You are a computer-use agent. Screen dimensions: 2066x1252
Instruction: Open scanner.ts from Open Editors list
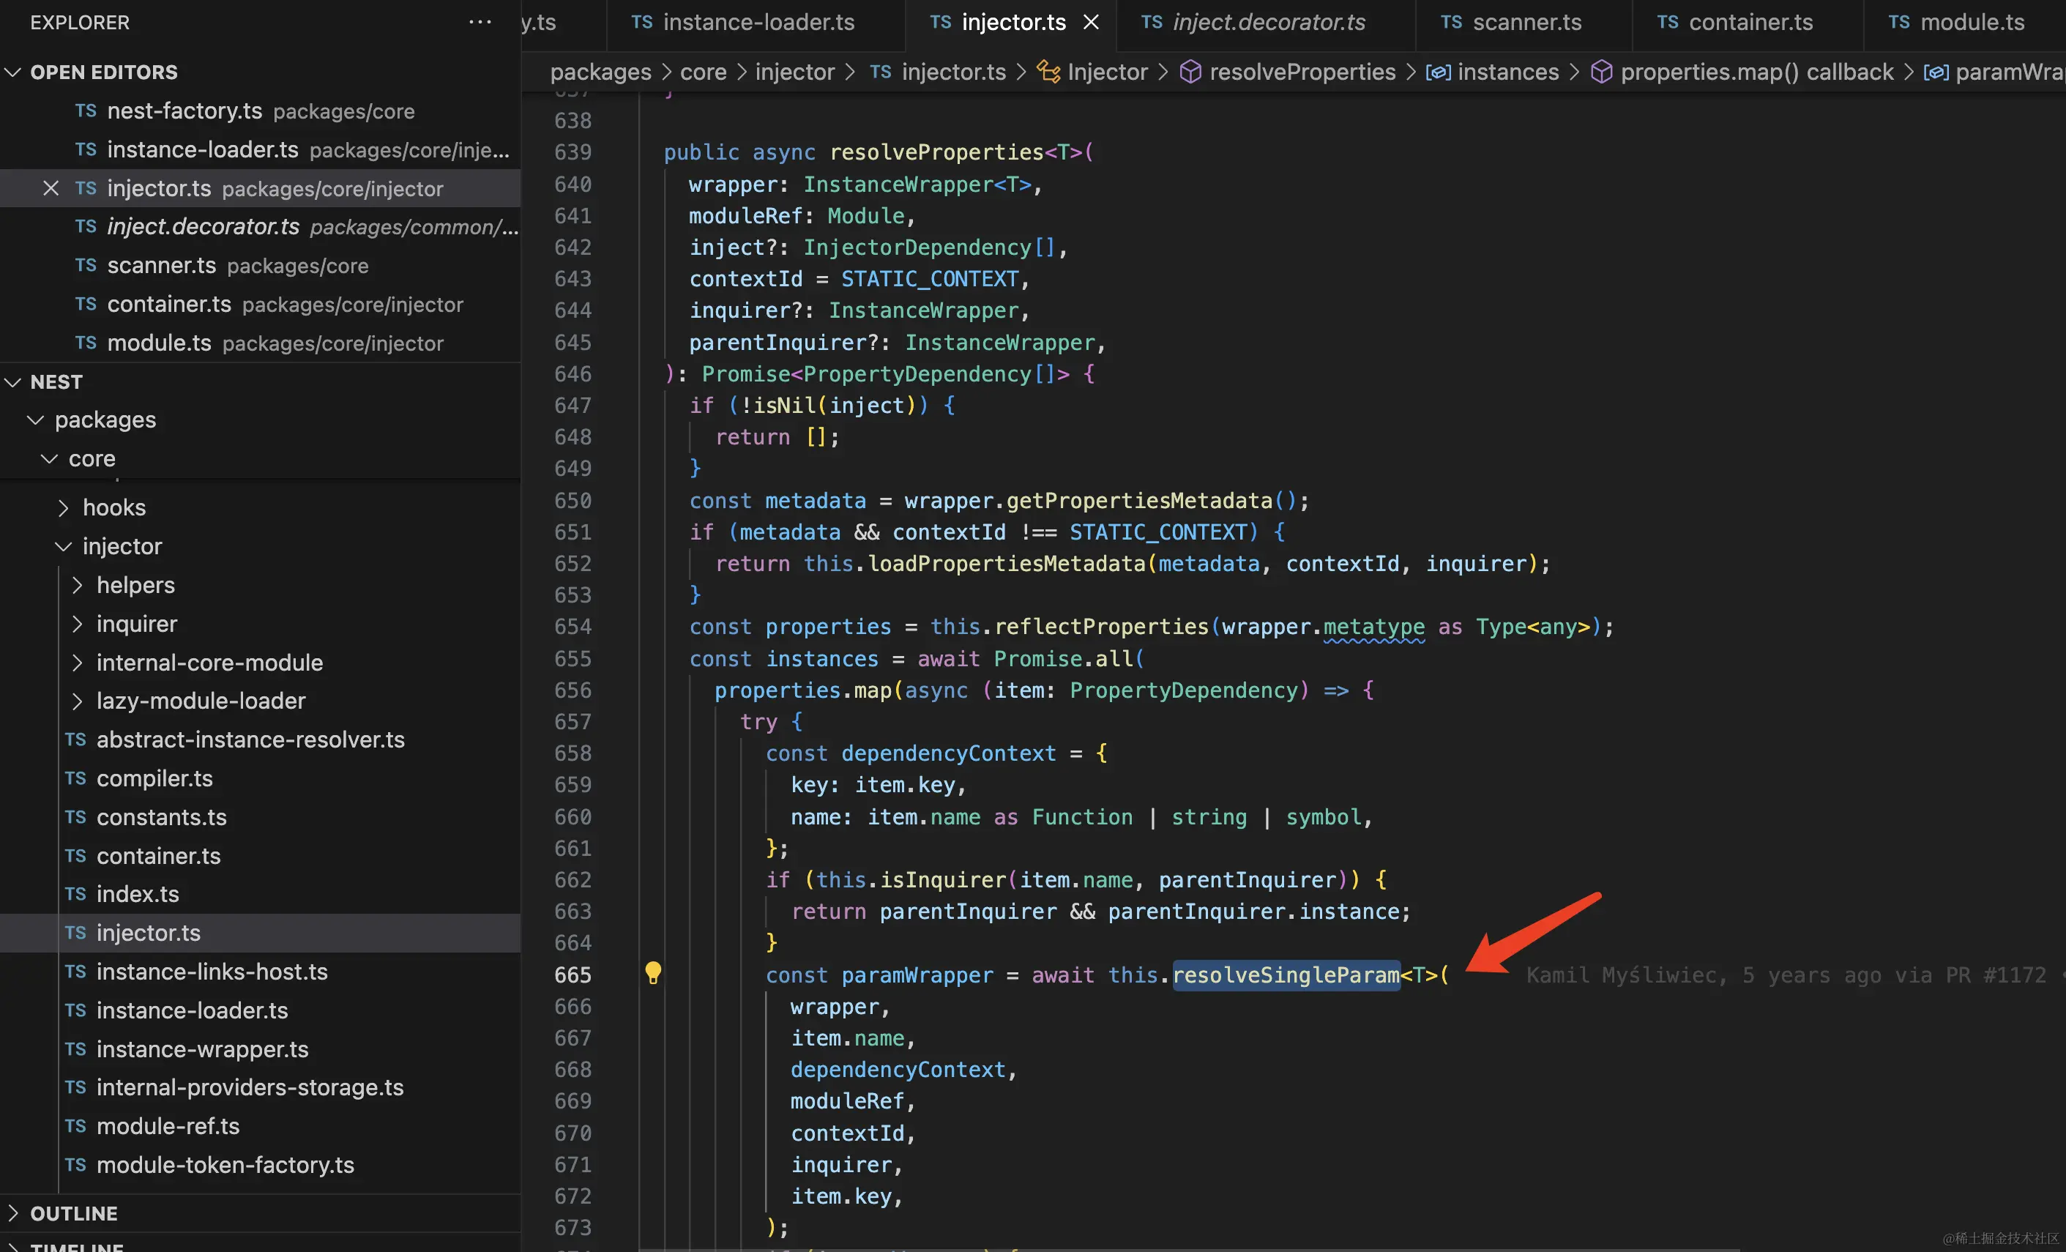click(x=260, y=266)
